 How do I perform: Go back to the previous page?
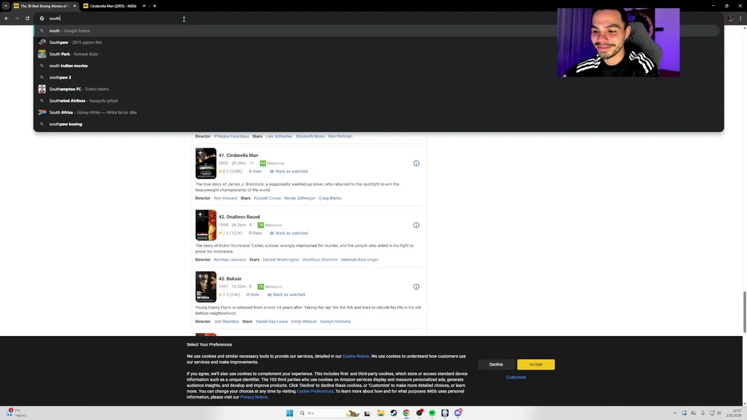[x=6, y=19]
